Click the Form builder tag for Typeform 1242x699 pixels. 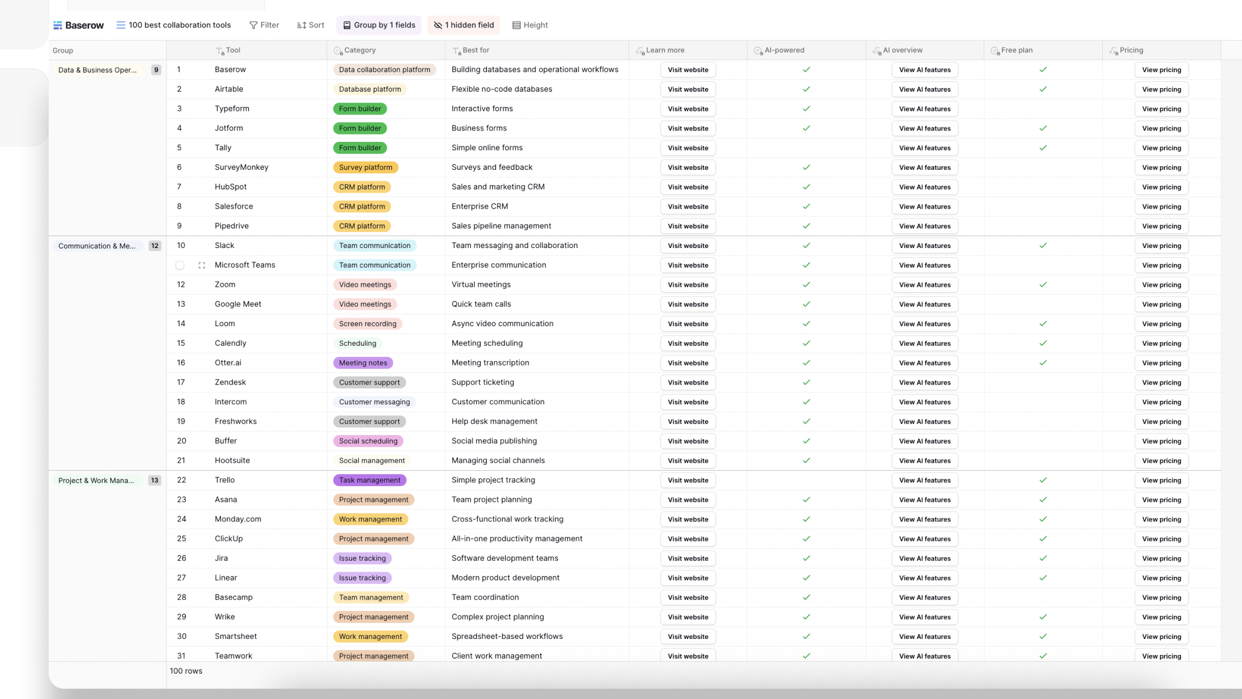tap(360, 109)
